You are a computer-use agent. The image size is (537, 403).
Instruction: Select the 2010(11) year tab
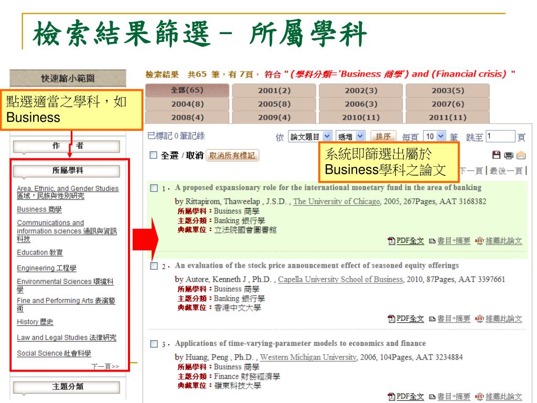[361, 117]
